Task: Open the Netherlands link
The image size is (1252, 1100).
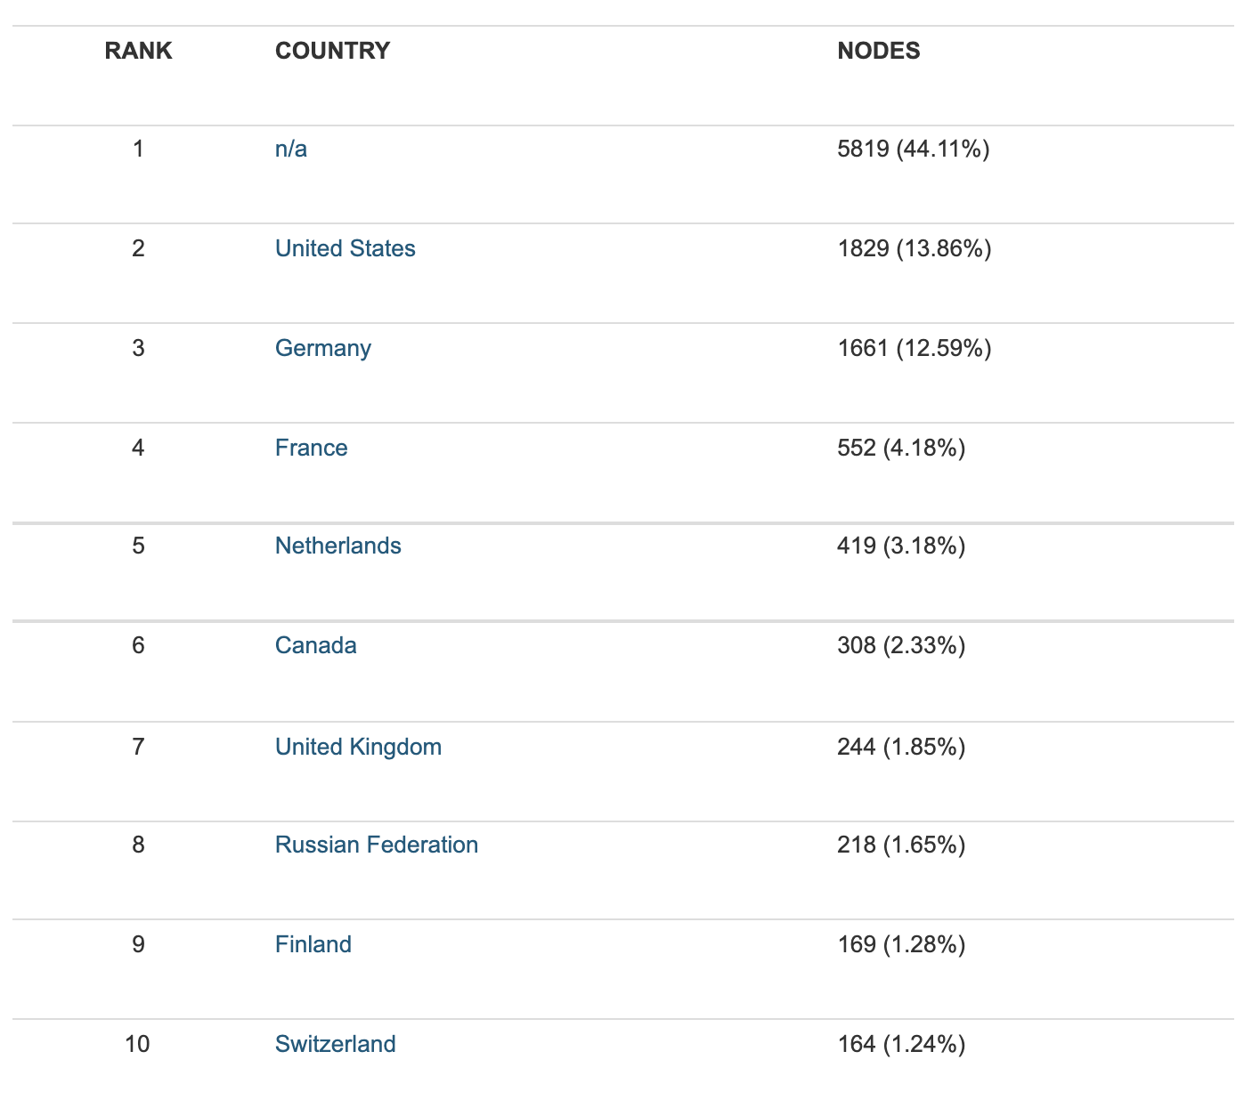Action: click(338, 546)
